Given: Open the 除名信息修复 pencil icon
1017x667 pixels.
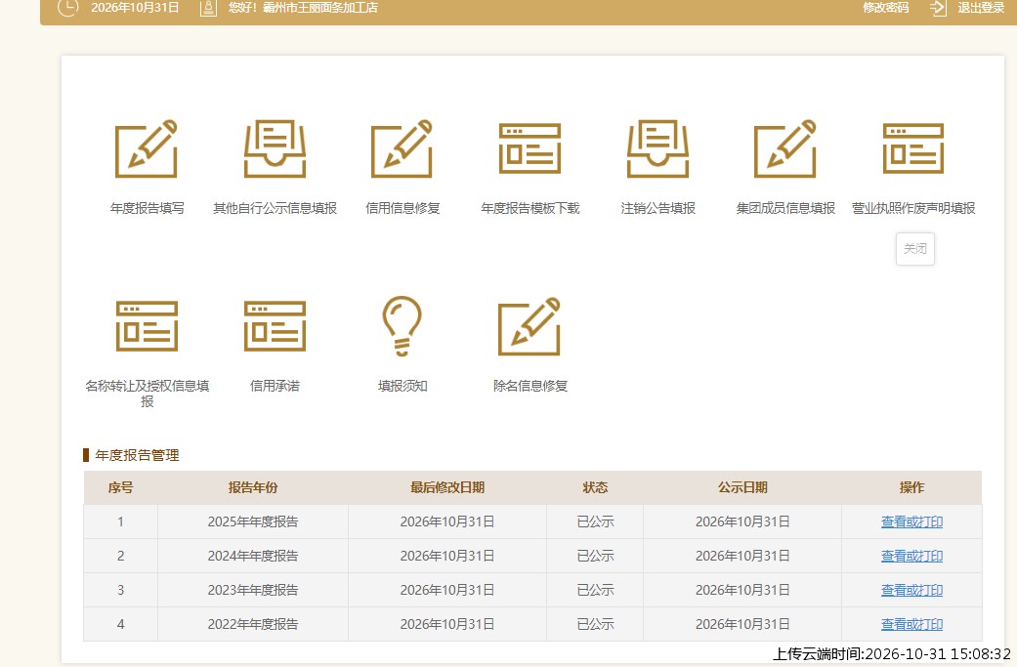Looking at the screenshot, I should [x=530, y=326].
